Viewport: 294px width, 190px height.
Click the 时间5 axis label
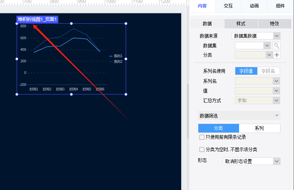click(87, 89)
